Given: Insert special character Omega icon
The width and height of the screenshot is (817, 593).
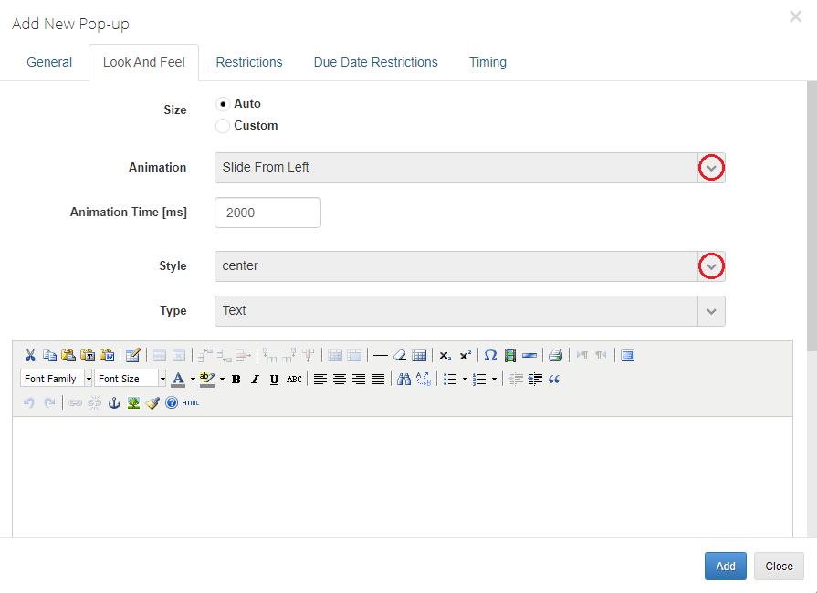Looking at the screenshot, I should pos(490,356).
